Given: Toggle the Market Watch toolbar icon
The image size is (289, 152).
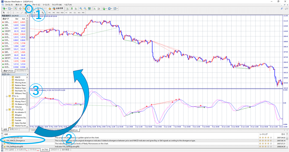Looking at the screenshot, I should click(16, 8).
